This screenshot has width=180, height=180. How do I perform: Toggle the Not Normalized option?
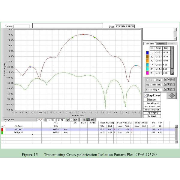[152, 106]
